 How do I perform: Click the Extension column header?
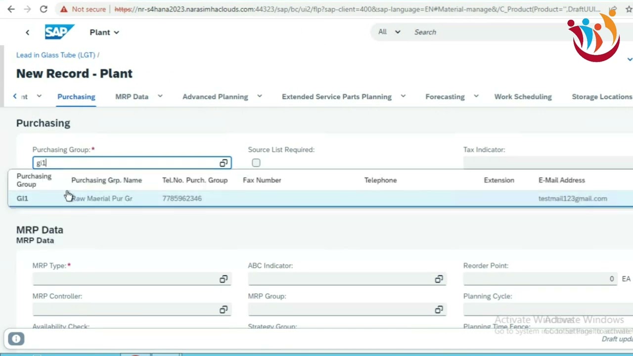pyautogui.click(x=499, y=180)
